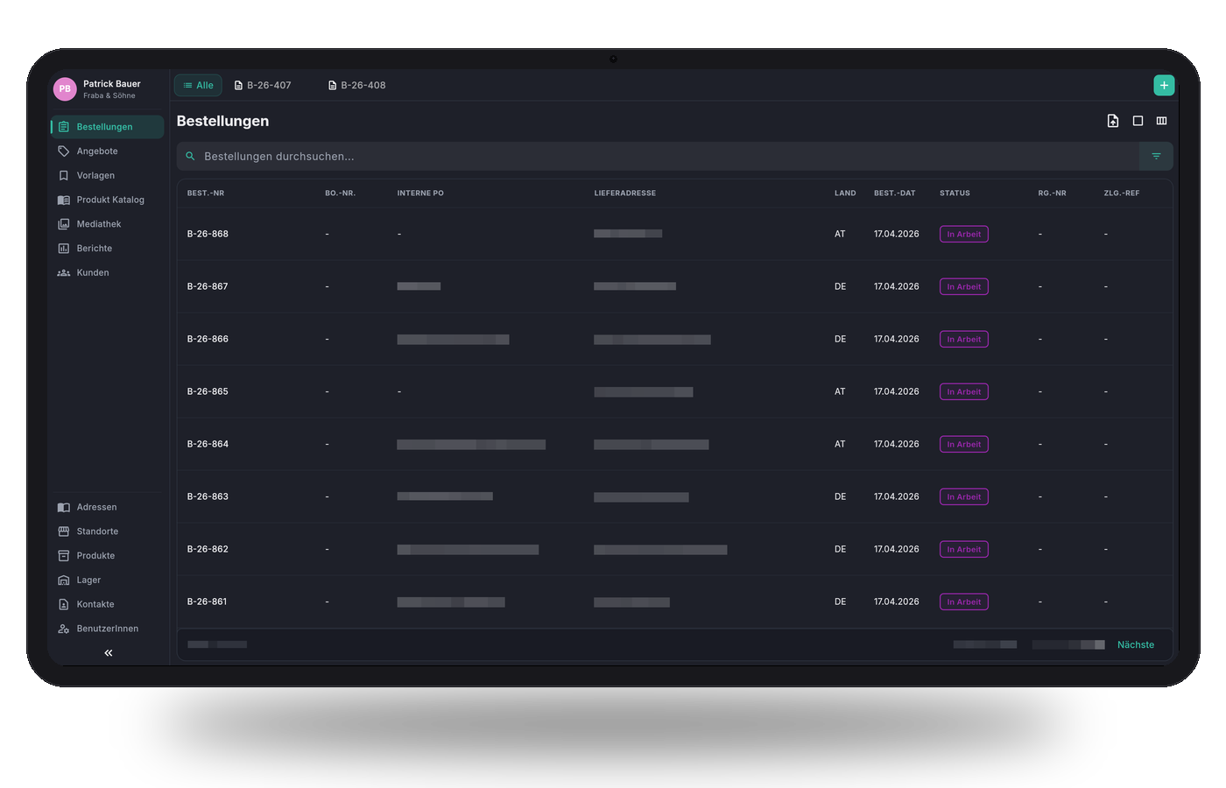Open order B-26-868 row

208,235
